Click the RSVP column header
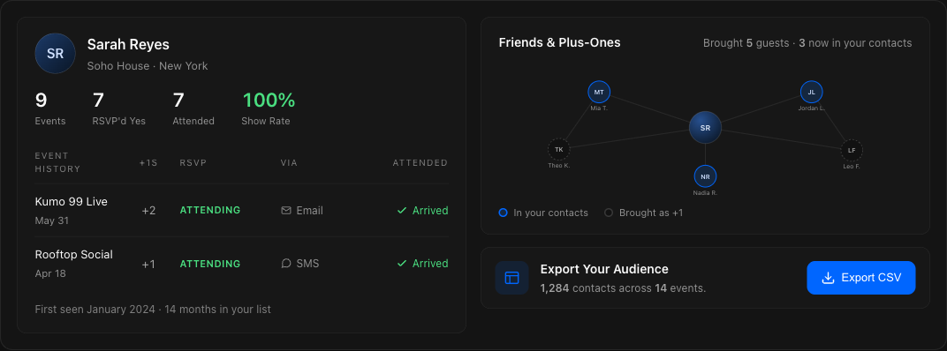Viewport: 947px width, 351px height. pyautogui.click(x=193, y=163)
